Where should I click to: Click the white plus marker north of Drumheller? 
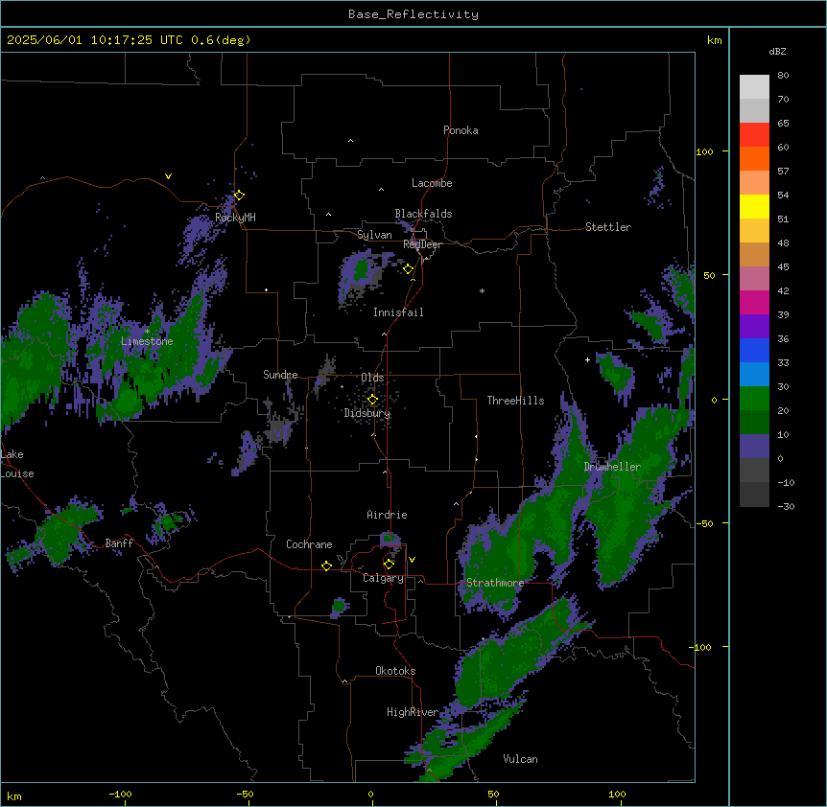[x=587, y=359]
